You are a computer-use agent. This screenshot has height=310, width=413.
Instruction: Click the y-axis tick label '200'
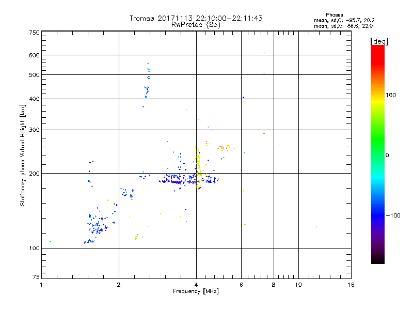tap(34, 174)
